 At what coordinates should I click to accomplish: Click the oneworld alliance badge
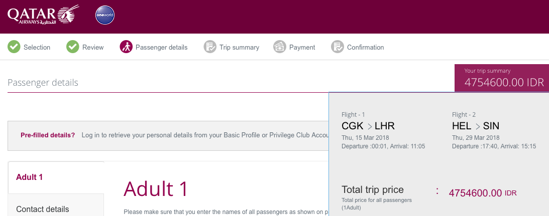pos(105,15)
